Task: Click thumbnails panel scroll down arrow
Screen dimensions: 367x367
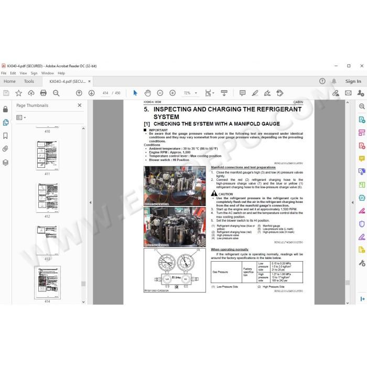Action: (83, 302)
